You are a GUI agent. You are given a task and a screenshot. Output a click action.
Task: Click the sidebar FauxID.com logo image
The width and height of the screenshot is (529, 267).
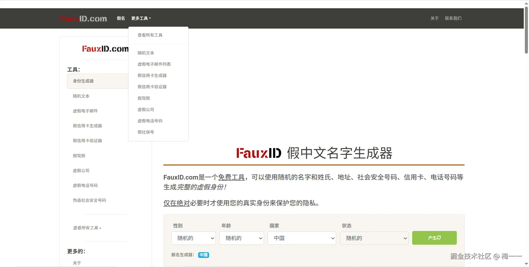105,49
